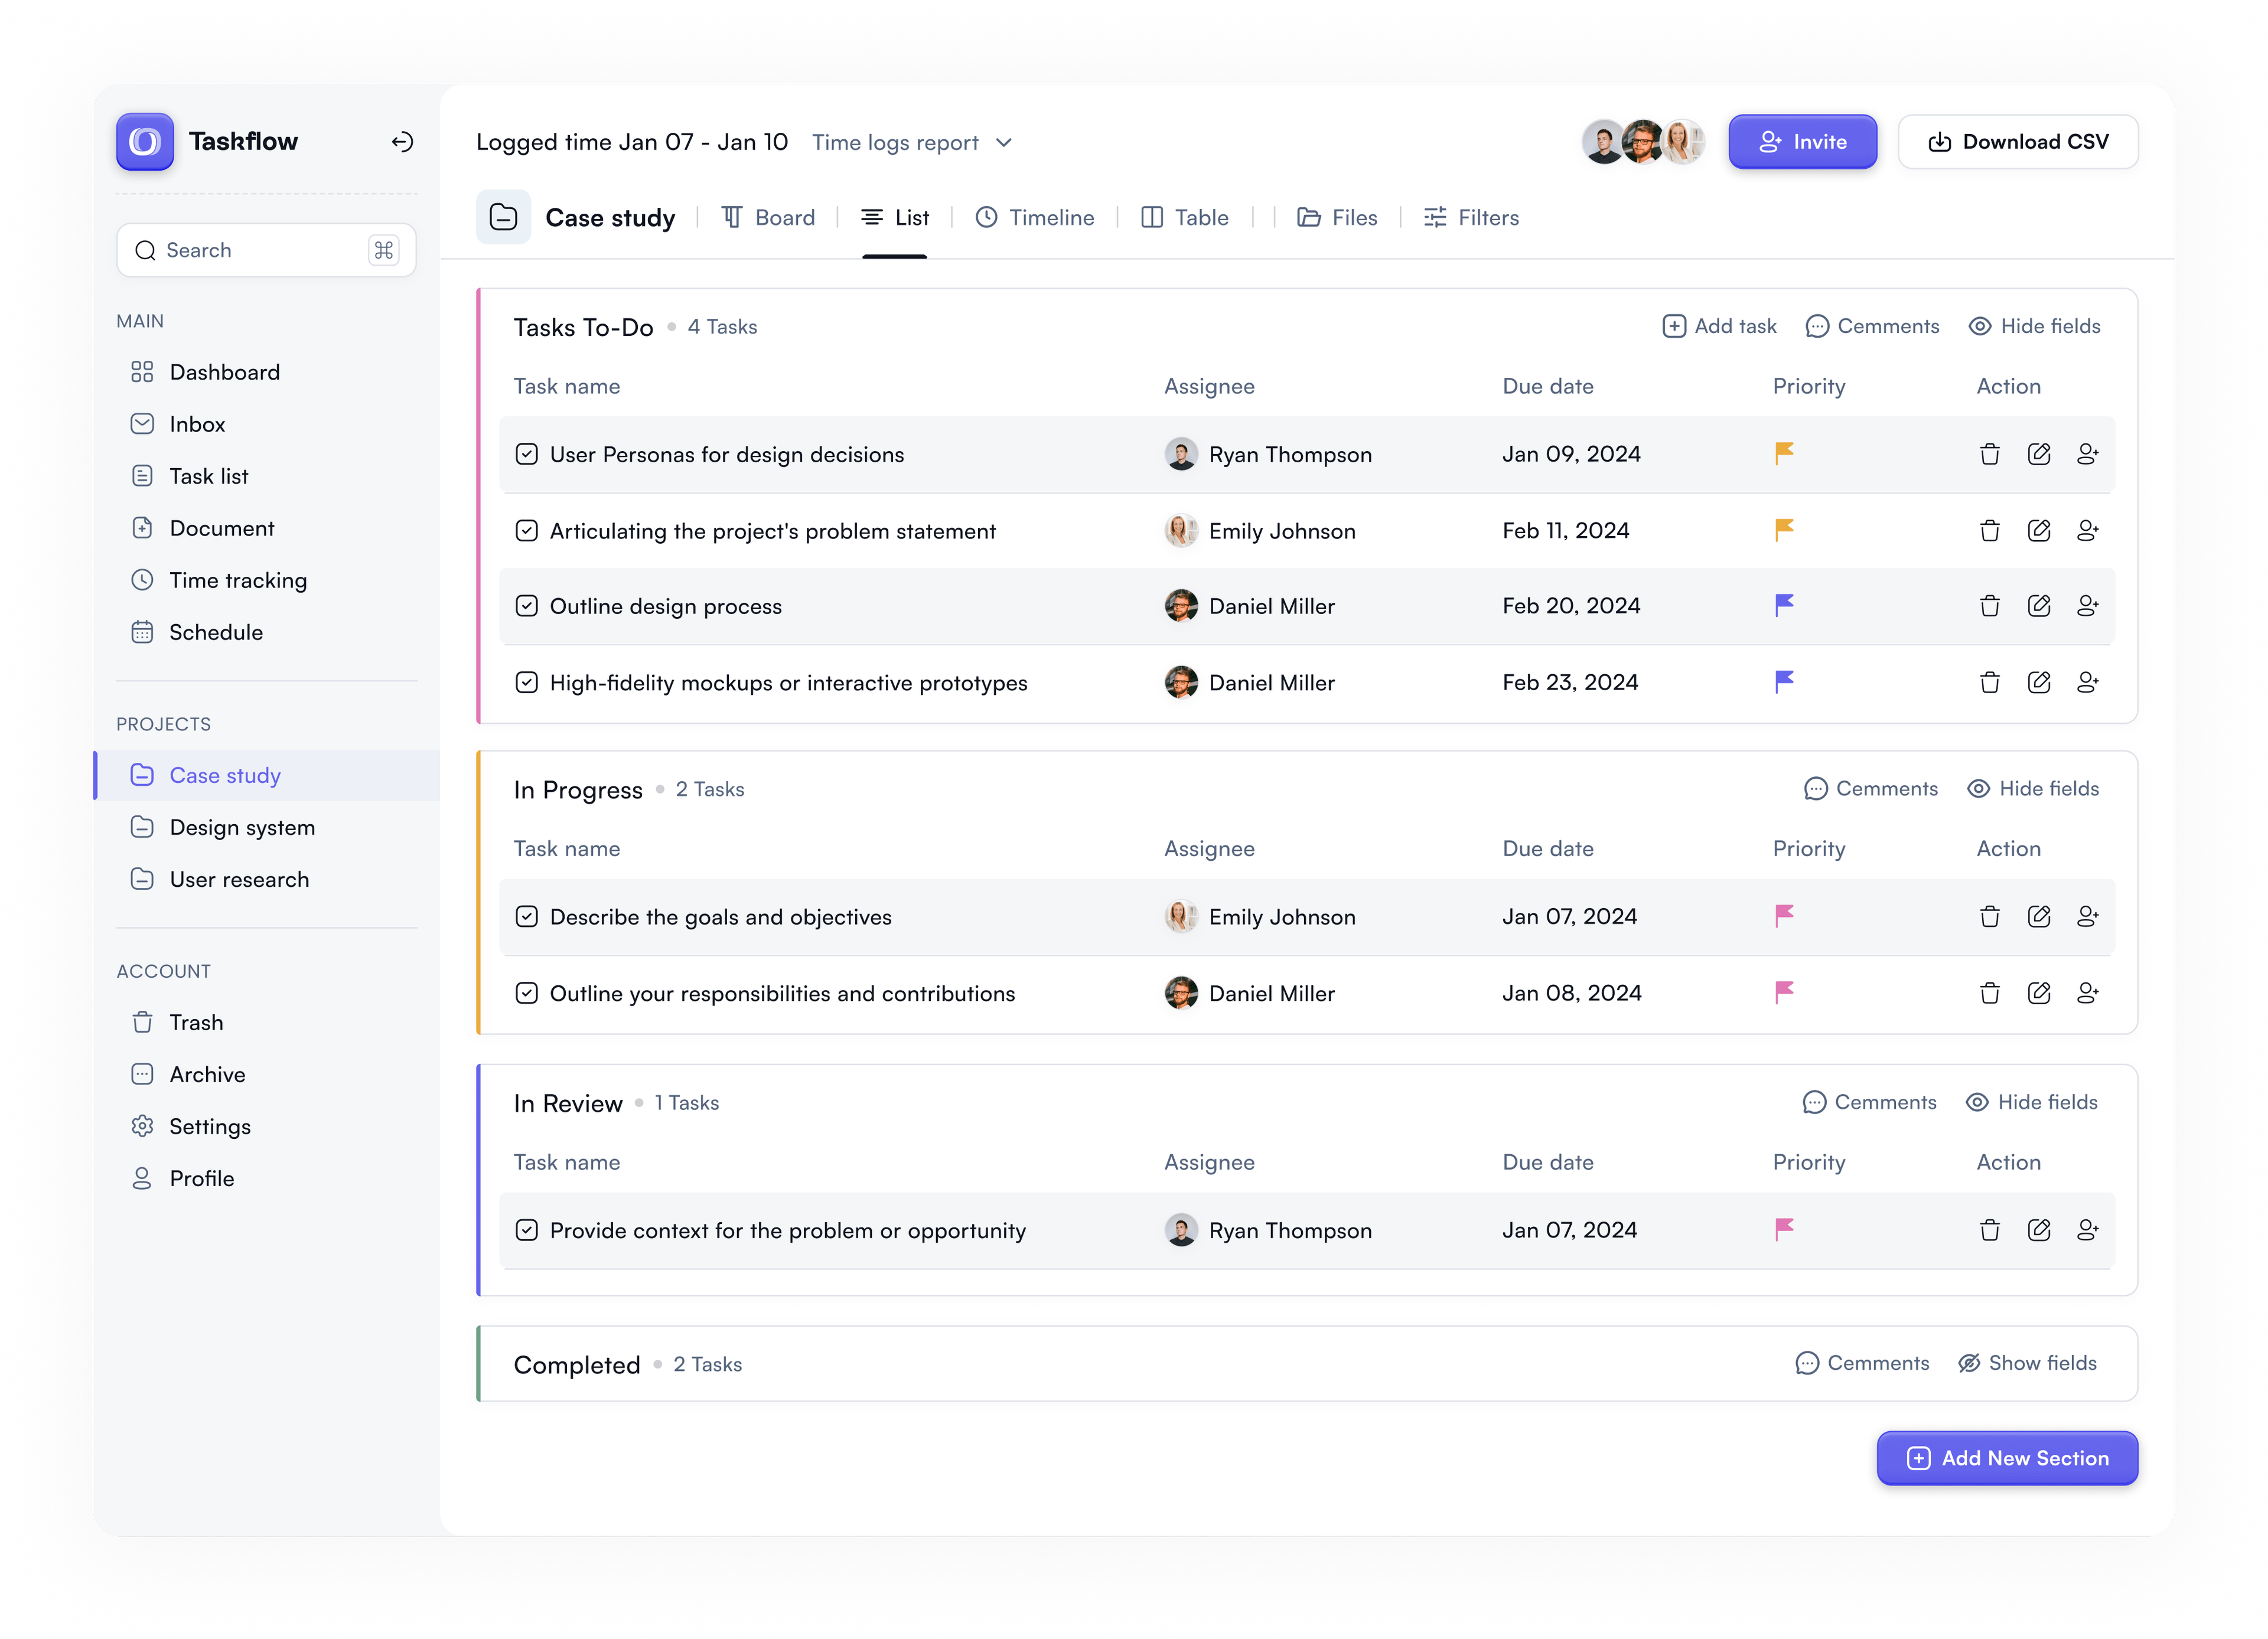Click the delete icon for Outline design process

pos(1989,606)
